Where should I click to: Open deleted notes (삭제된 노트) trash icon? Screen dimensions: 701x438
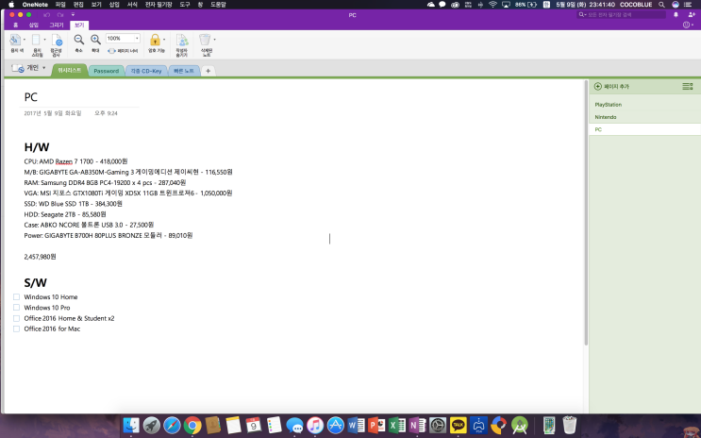pyautogui.click(x=205, y=40)
